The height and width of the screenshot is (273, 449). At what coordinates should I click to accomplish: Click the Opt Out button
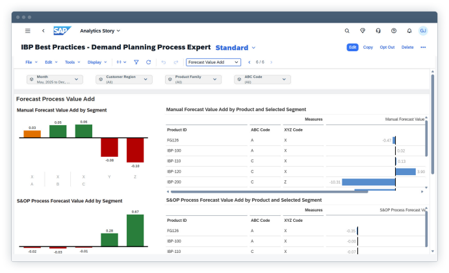click(387, 47)
